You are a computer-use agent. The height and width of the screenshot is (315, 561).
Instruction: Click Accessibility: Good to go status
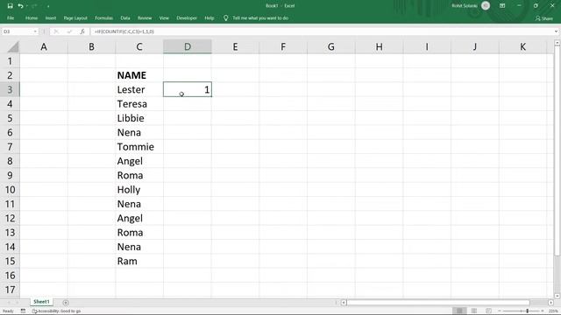56,311
